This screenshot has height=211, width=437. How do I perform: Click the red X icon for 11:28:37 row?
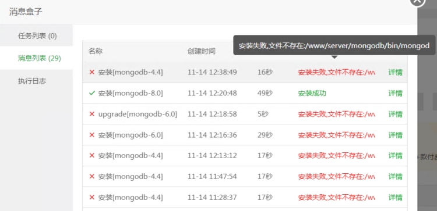[91, 197]
